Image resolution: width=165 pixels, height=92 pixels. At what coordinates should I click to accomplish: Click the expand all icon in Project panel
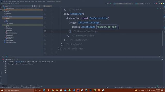[x=35, y=6]
